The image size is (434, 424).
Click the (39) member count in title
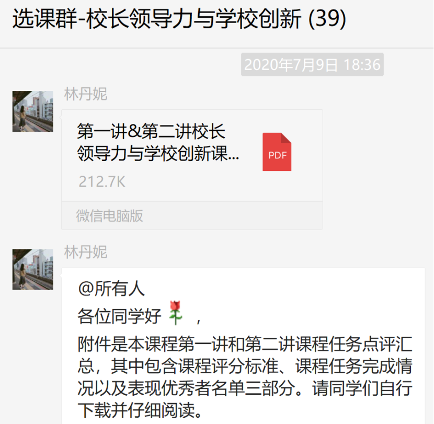click(x=327, y=19)
